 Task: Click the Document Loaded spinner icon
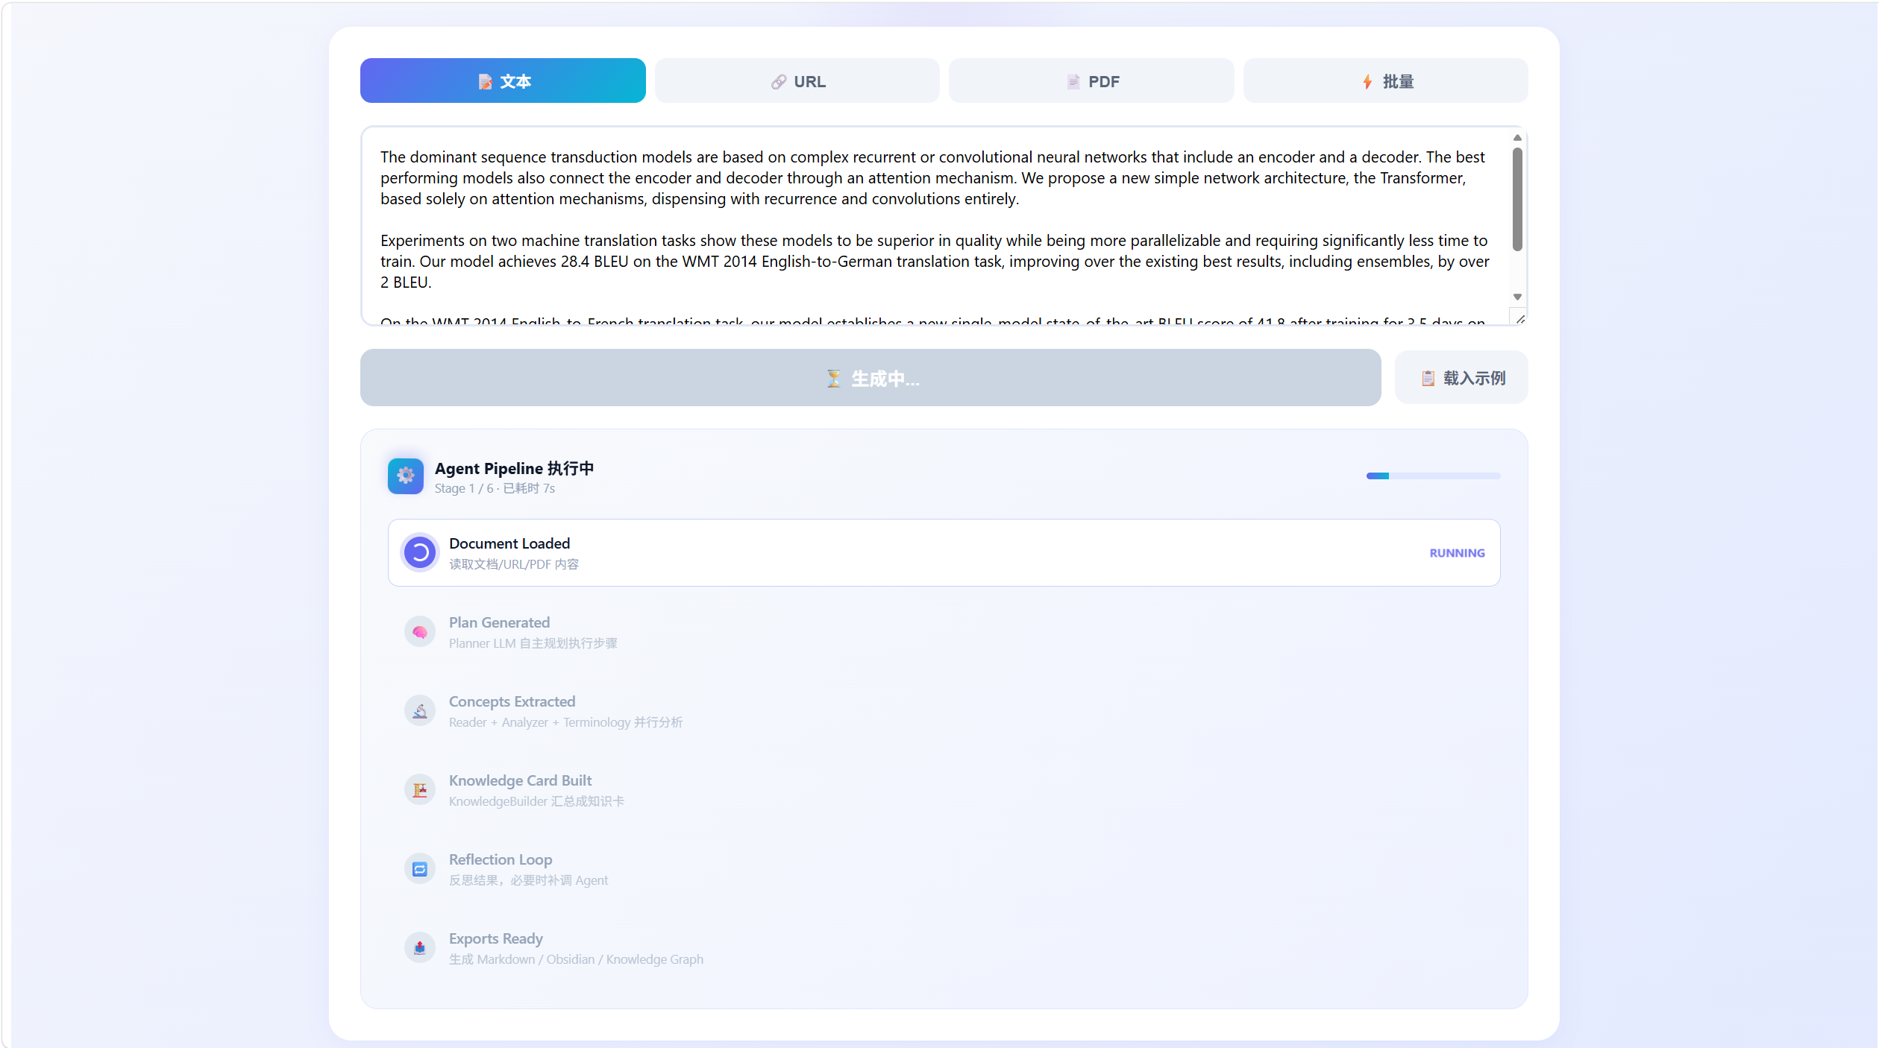pyautogui.click(x=420, y=552)
